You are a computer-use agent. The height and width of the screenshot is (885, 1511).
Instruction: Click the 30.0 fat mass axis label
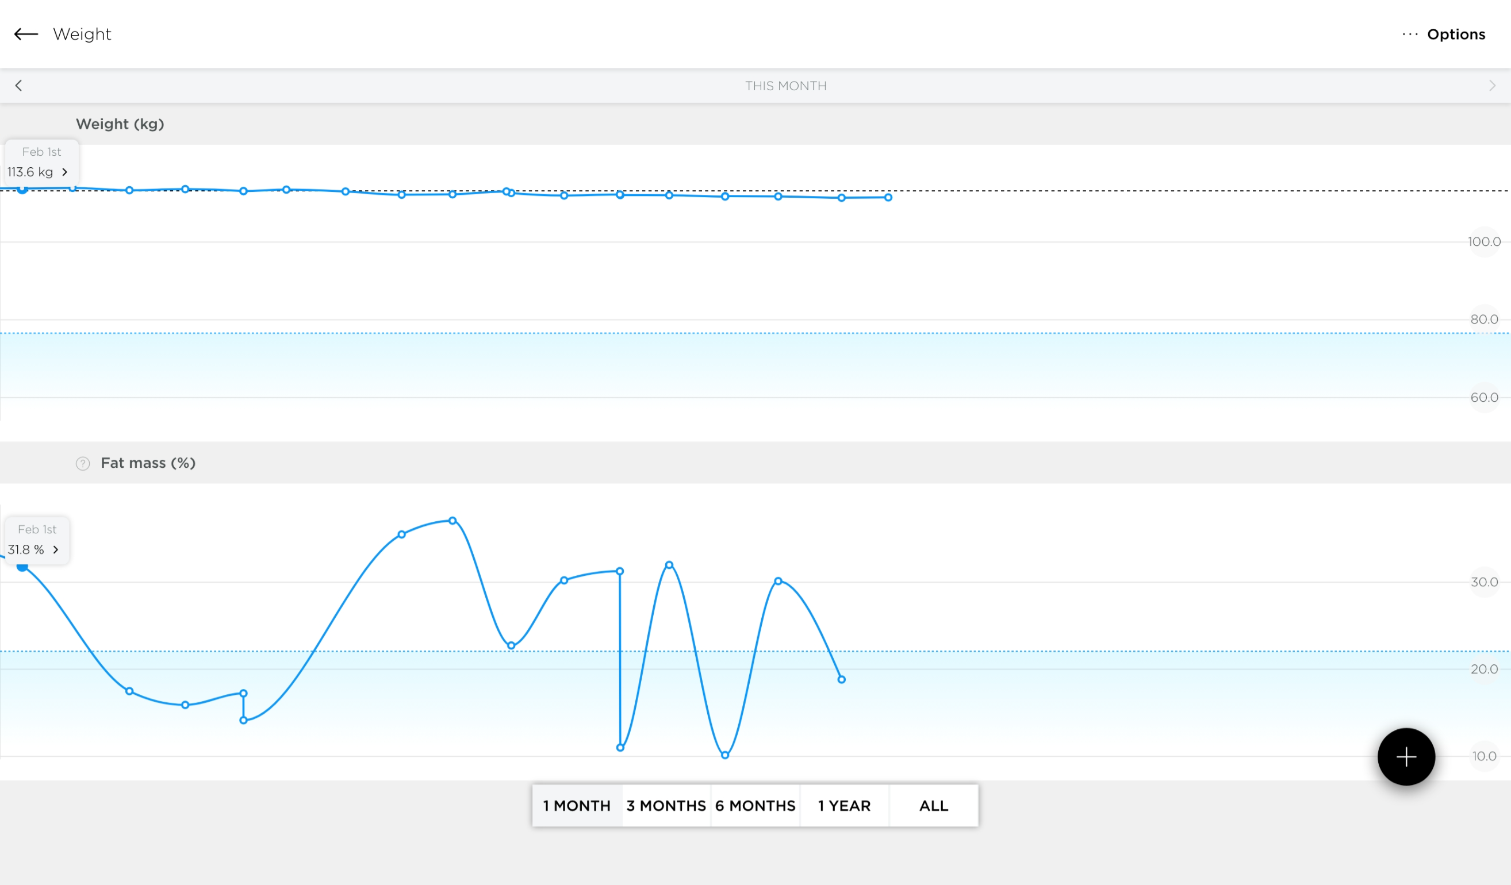tap(1484, 582)
